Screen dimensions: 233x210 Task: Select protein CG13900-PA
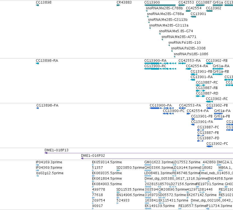pyautogui.click(x=161, y=105)
